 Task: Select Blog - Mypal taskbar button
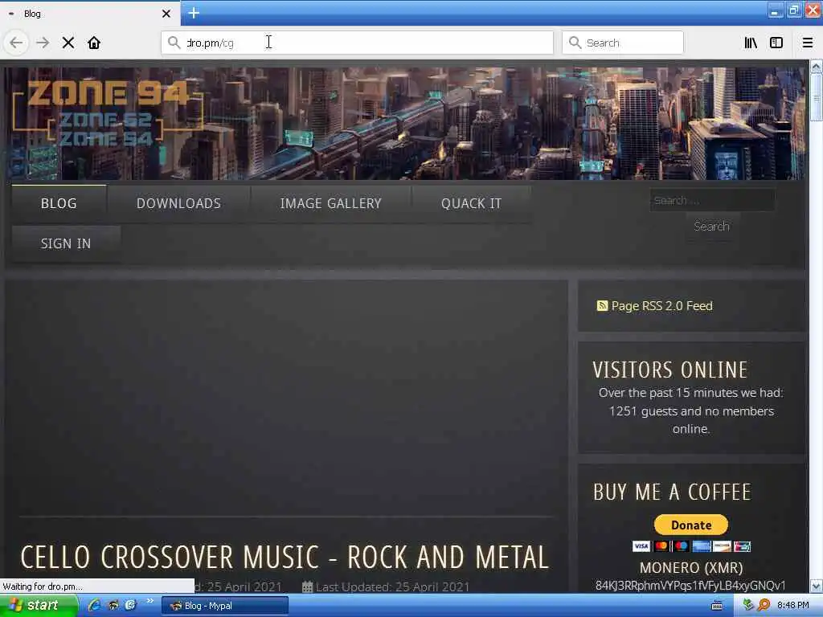click(x=225, y=606)
